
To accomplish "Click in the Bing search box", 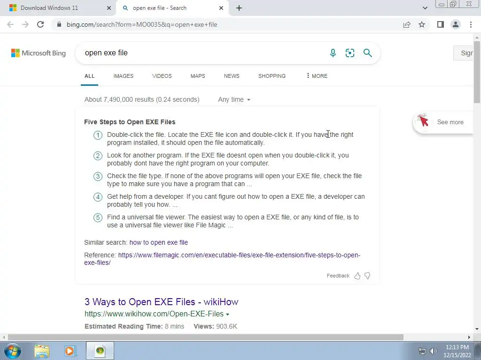I will click(x=202, y=53).
